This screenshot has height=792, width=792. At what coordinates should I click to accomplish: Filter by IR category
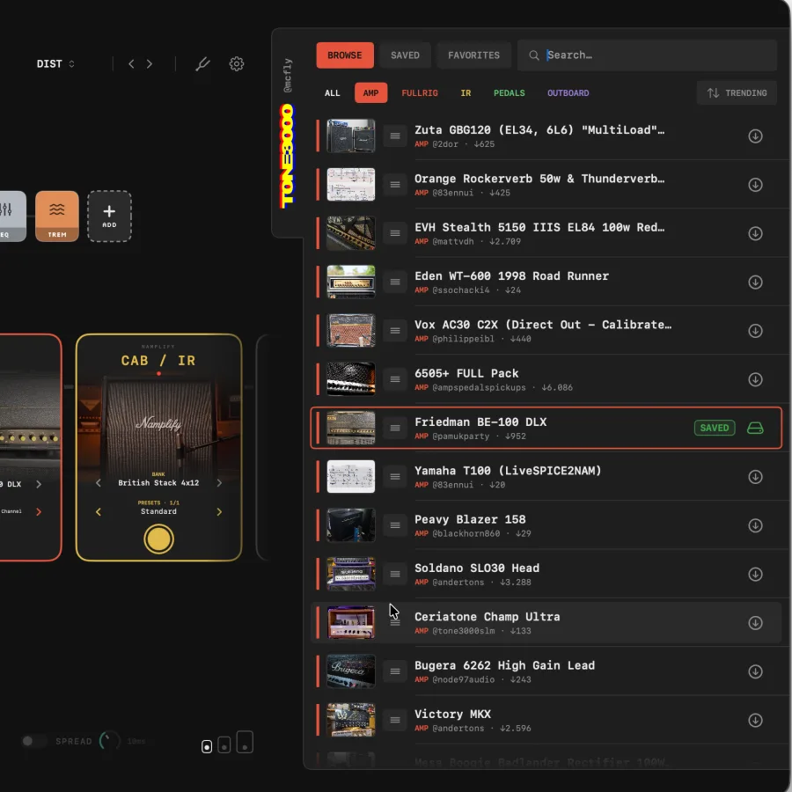[x=466, y=93]
